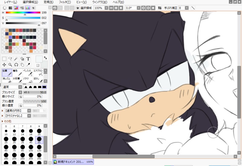
Task: Open the zoom 100% dropdown
Action: click(106, 8)
